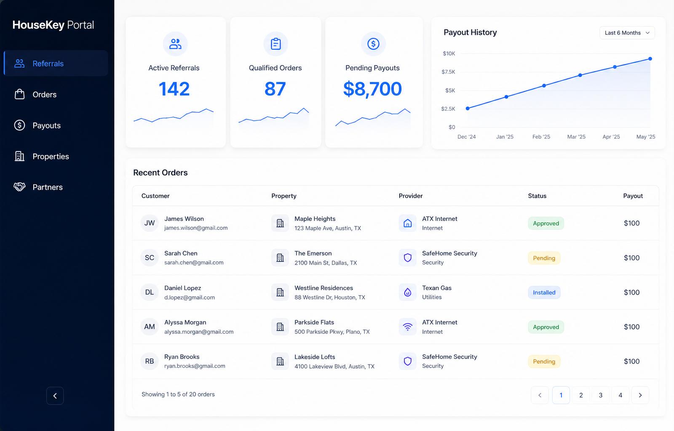Click the Pending Payouts sparkline chart

click(373, 118)
